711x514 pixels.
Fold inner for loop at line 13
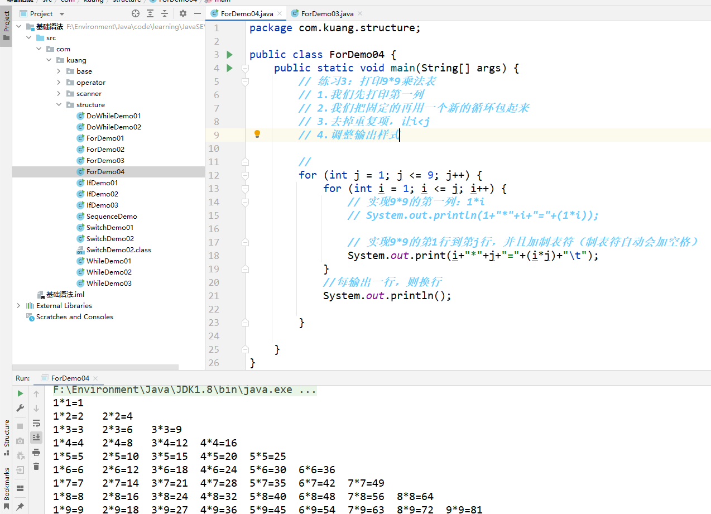244,189
